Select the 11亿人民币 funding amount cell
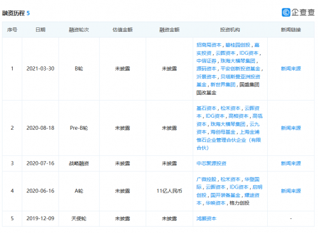This screenshot has width=318, height=233. click(x=169, y=191)
